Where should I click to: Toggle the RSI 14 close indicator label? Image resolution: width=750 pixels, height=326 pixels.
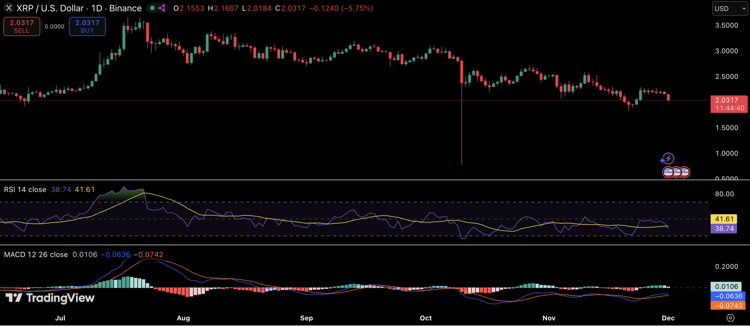[25, 189]
